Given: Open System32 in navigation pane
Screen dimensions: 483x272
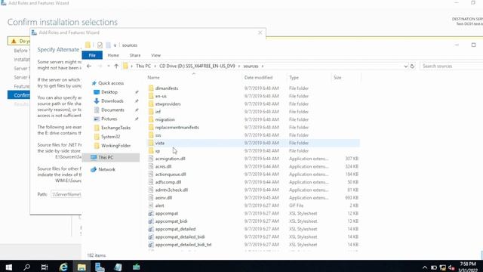Looking at the screenshot, I should [x=110, y=137].
